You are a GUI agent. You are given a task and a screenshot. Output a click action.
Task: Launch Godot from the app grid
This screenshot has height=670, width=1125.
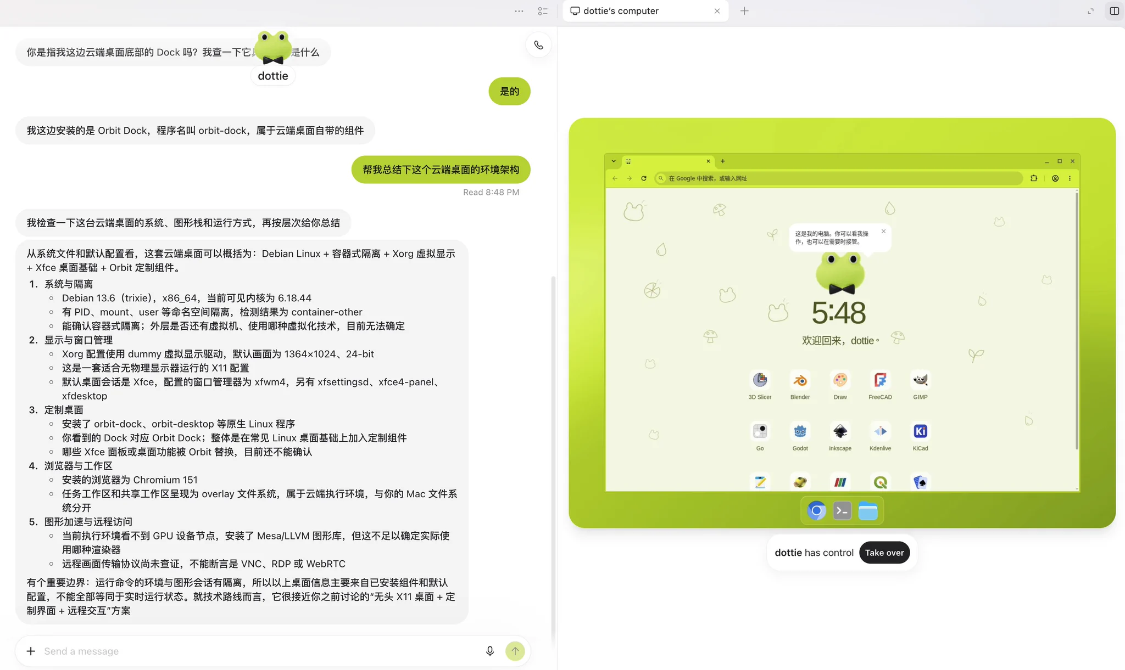[800, 437]
